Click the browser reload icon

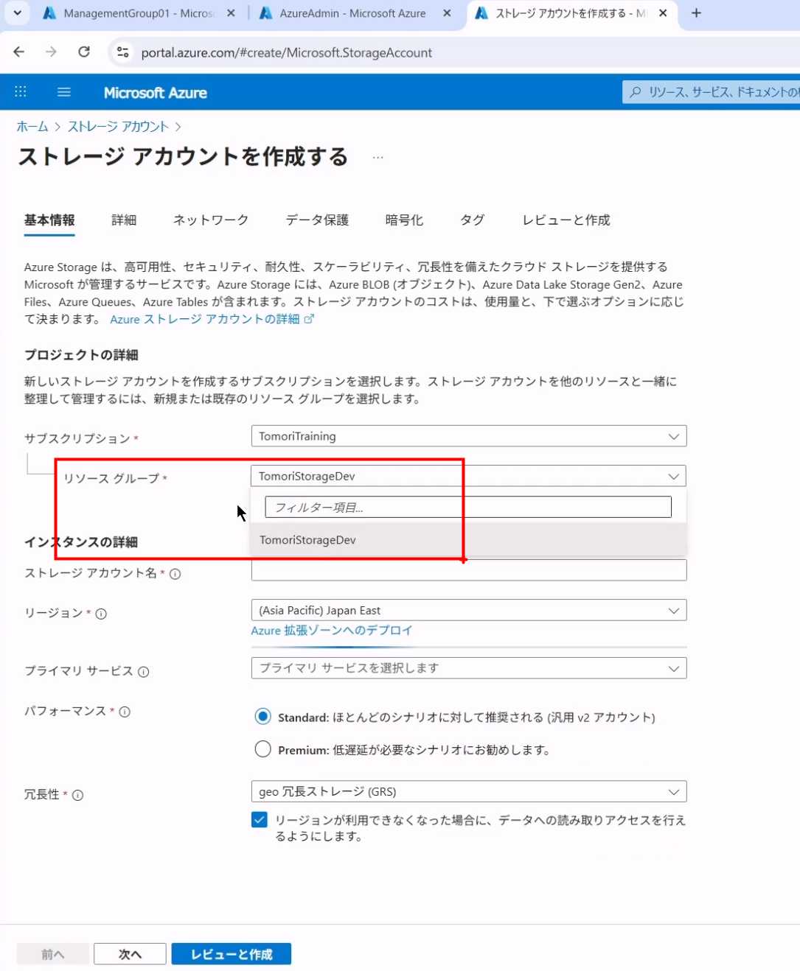[x=84, y=52]
